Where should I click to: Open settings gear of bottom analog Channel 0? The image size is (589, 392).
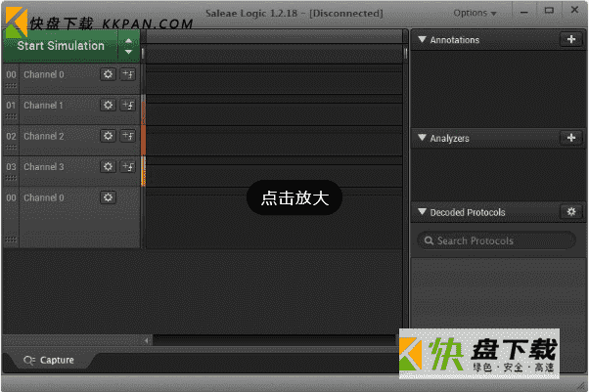(x=108, y=197)
